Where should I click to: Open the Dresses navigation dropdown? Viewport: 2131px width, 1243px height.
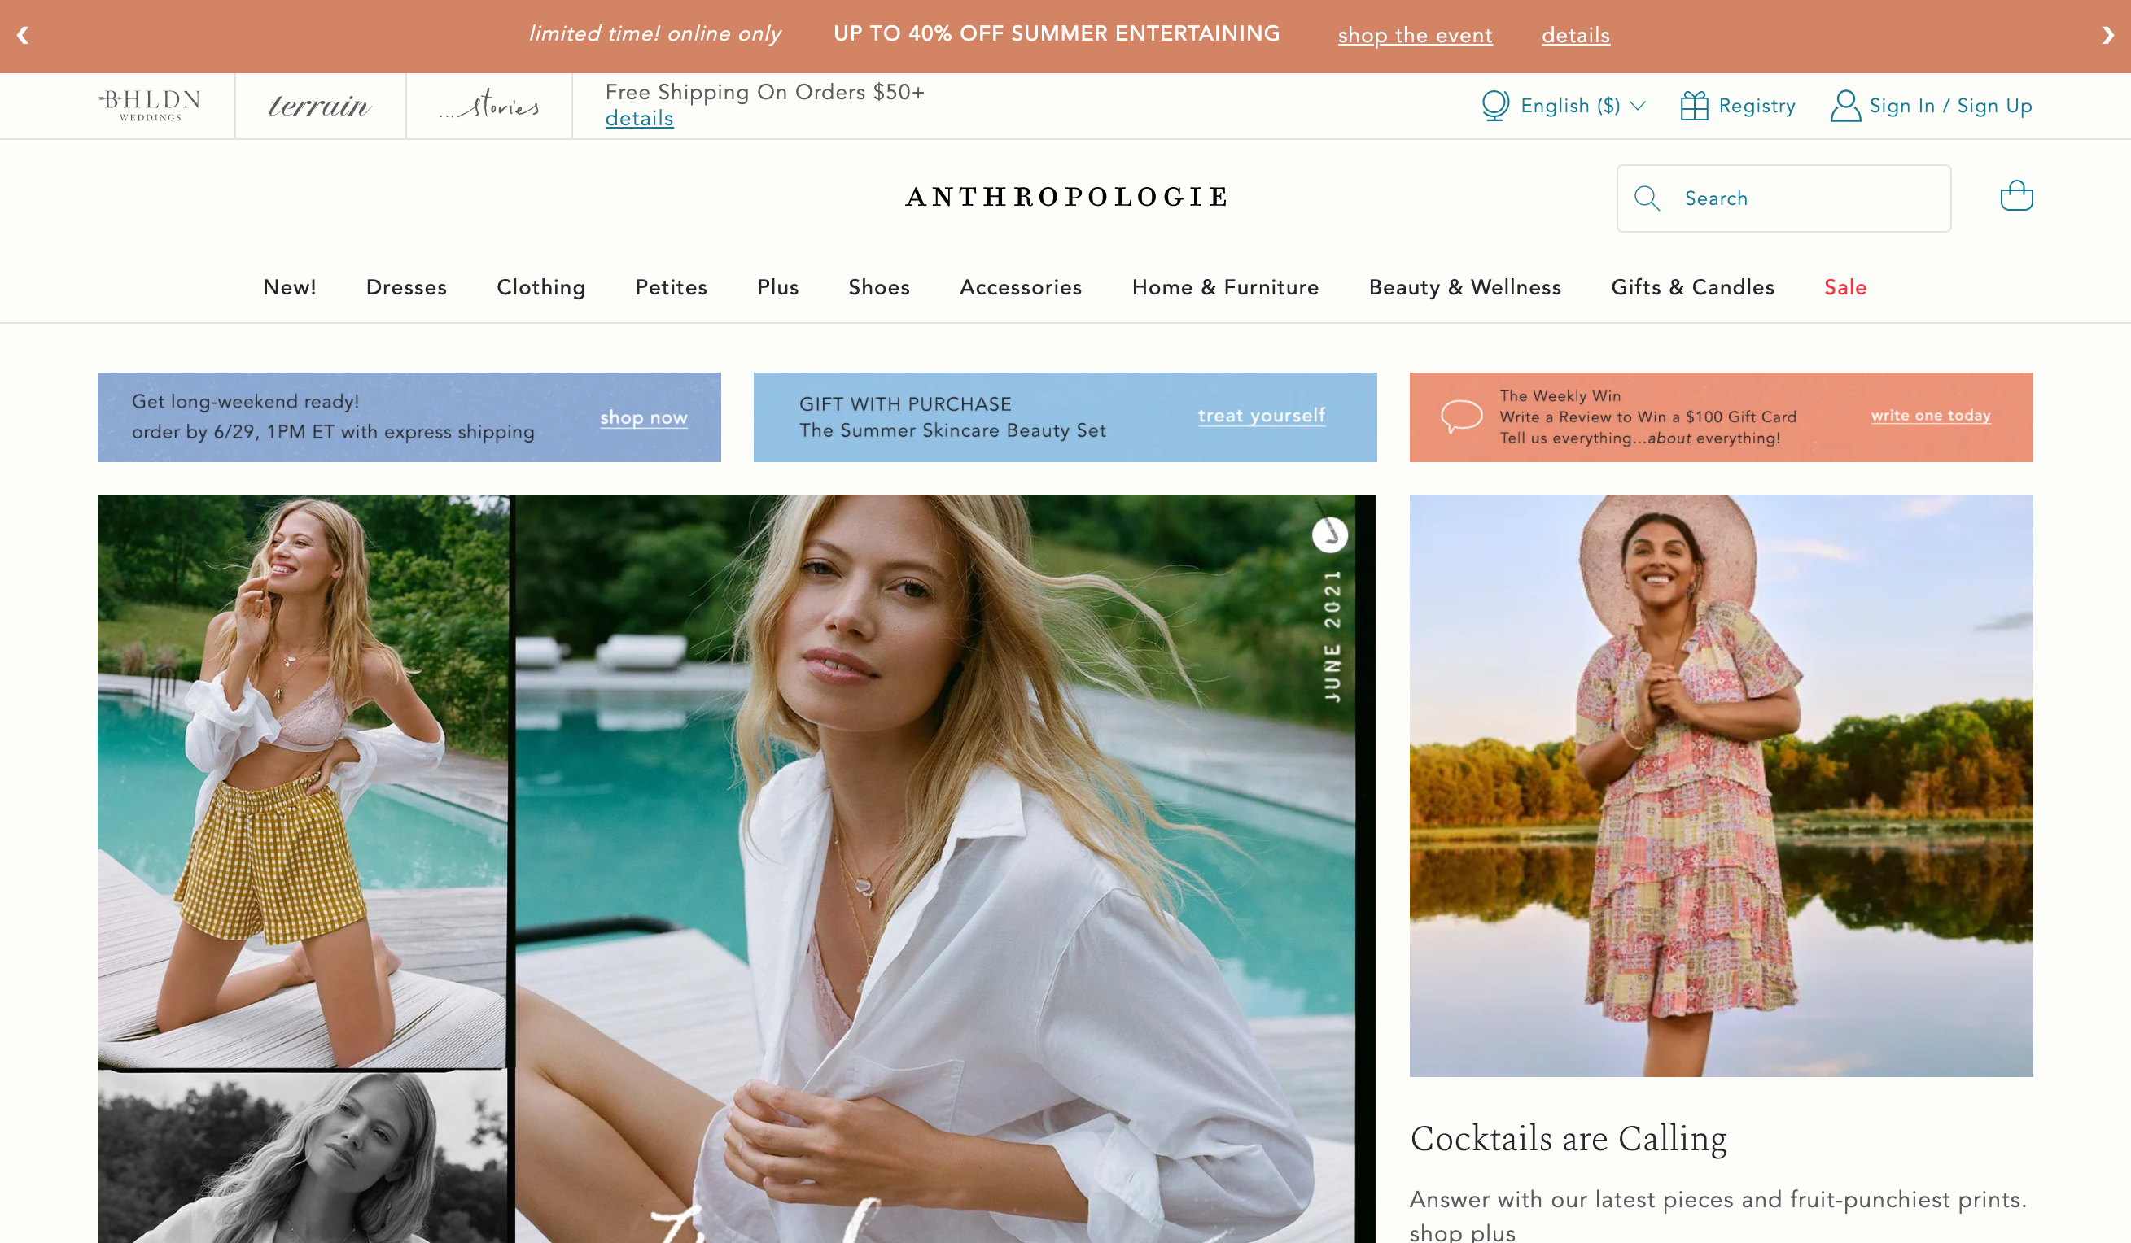pos(405,287)
